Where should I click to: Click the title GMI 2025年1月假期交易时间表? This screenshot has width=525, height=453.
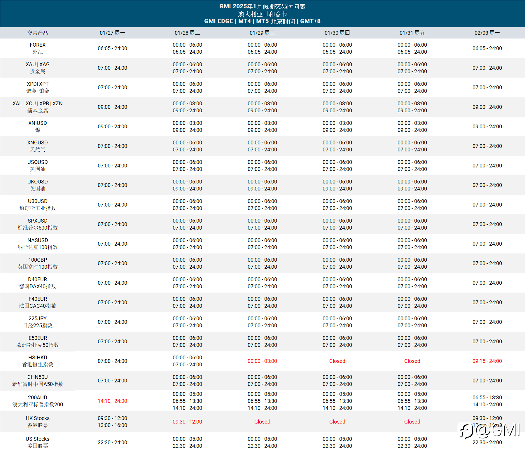pos(262,6)
